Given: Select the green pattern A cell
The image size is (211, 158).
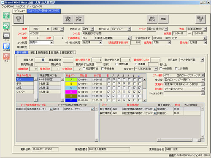Looking at the screenshot, I should click(x=71, y=80).
